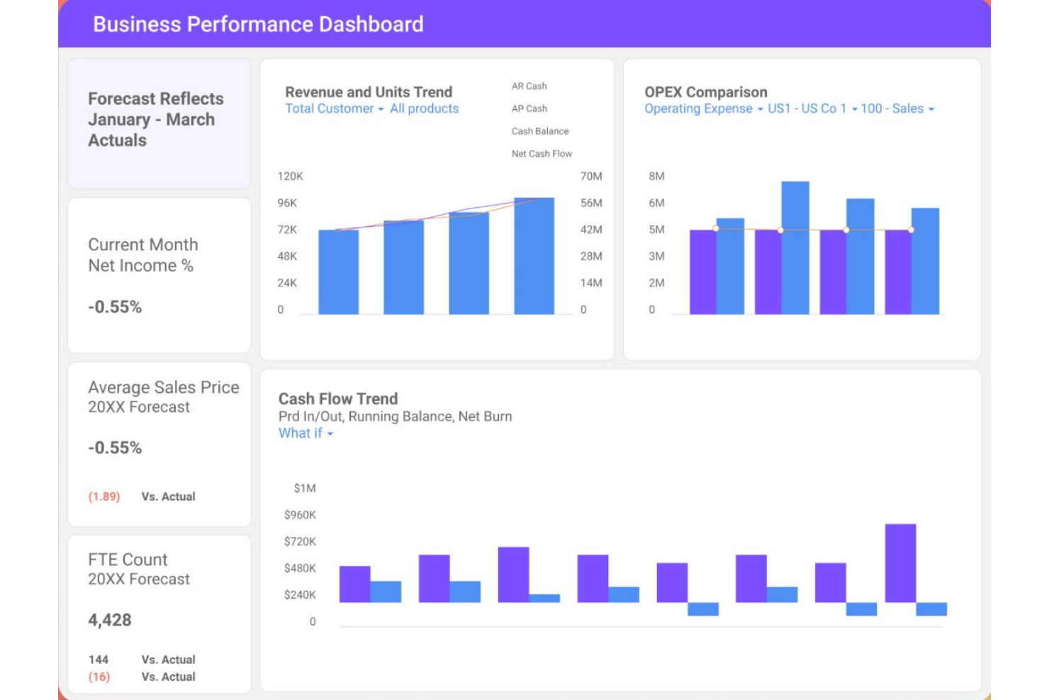Click the -0.55% Net Income value
Image resolution: width=1049 pixels, height=700 pixels.
pos(115,307)
